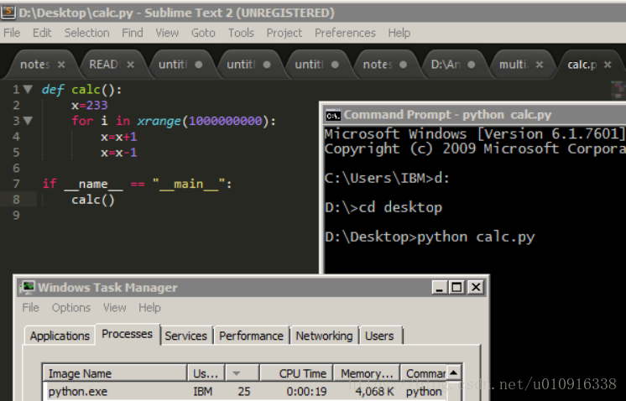The height and width of the screenshot is (401, 626).
Task: Open the Help menu in Sublime Text
Action: coord(399,33)
